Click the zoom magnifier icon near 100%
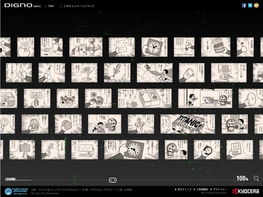Image resolution: width=263 pixels, height=197 pixels. (256, 179)
